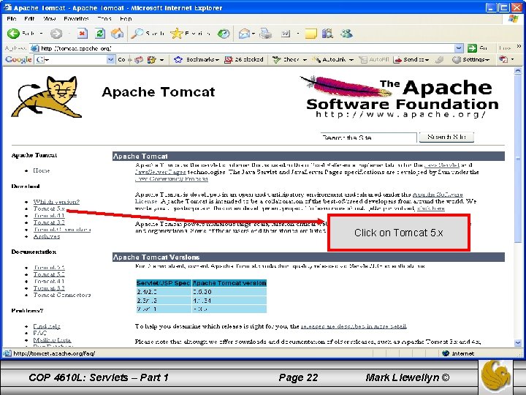Viewport: 526px width, 395px height.
Task: Click the page scroll up arrow
Action: [x=518, y=71]
